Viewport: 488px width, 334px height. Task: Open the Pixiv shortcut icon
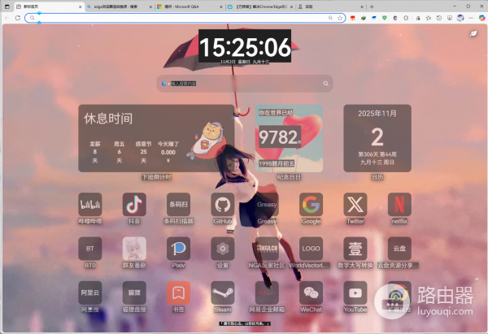178,248
